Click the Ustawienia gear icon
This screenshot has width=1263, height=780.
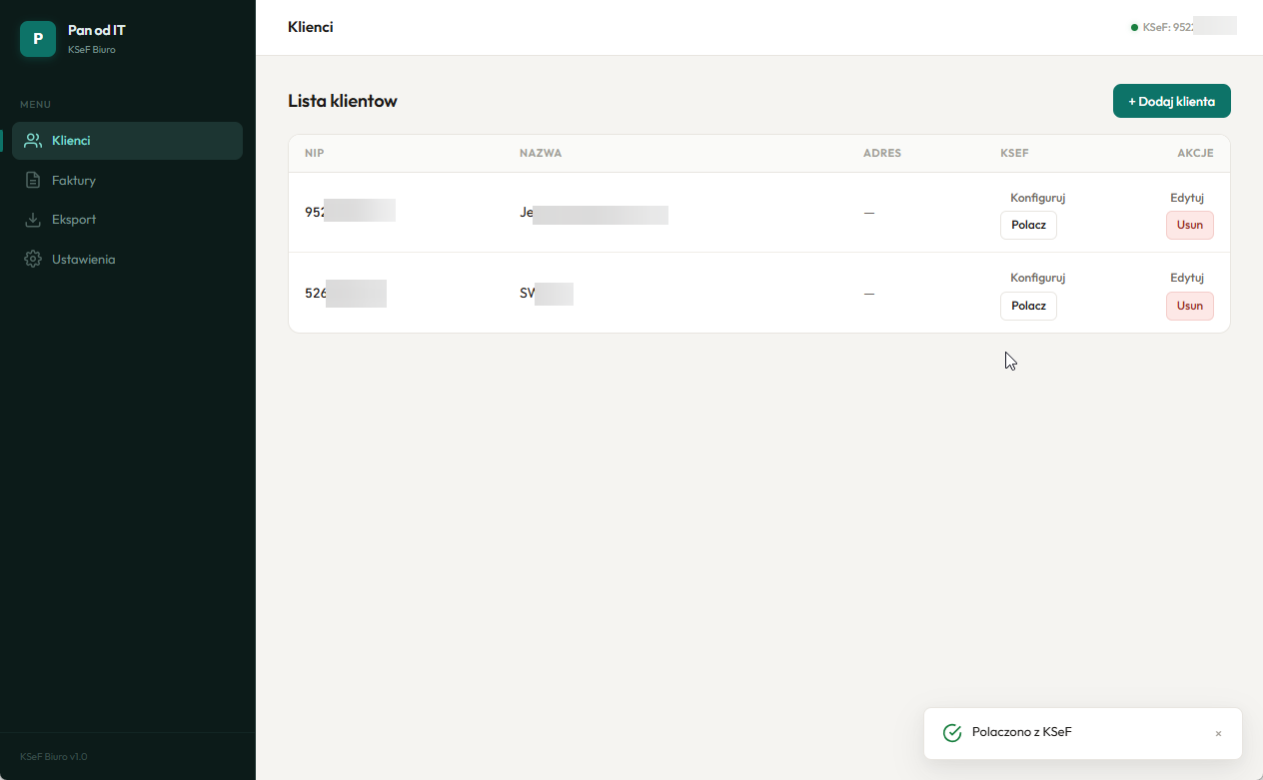(33, 260)
